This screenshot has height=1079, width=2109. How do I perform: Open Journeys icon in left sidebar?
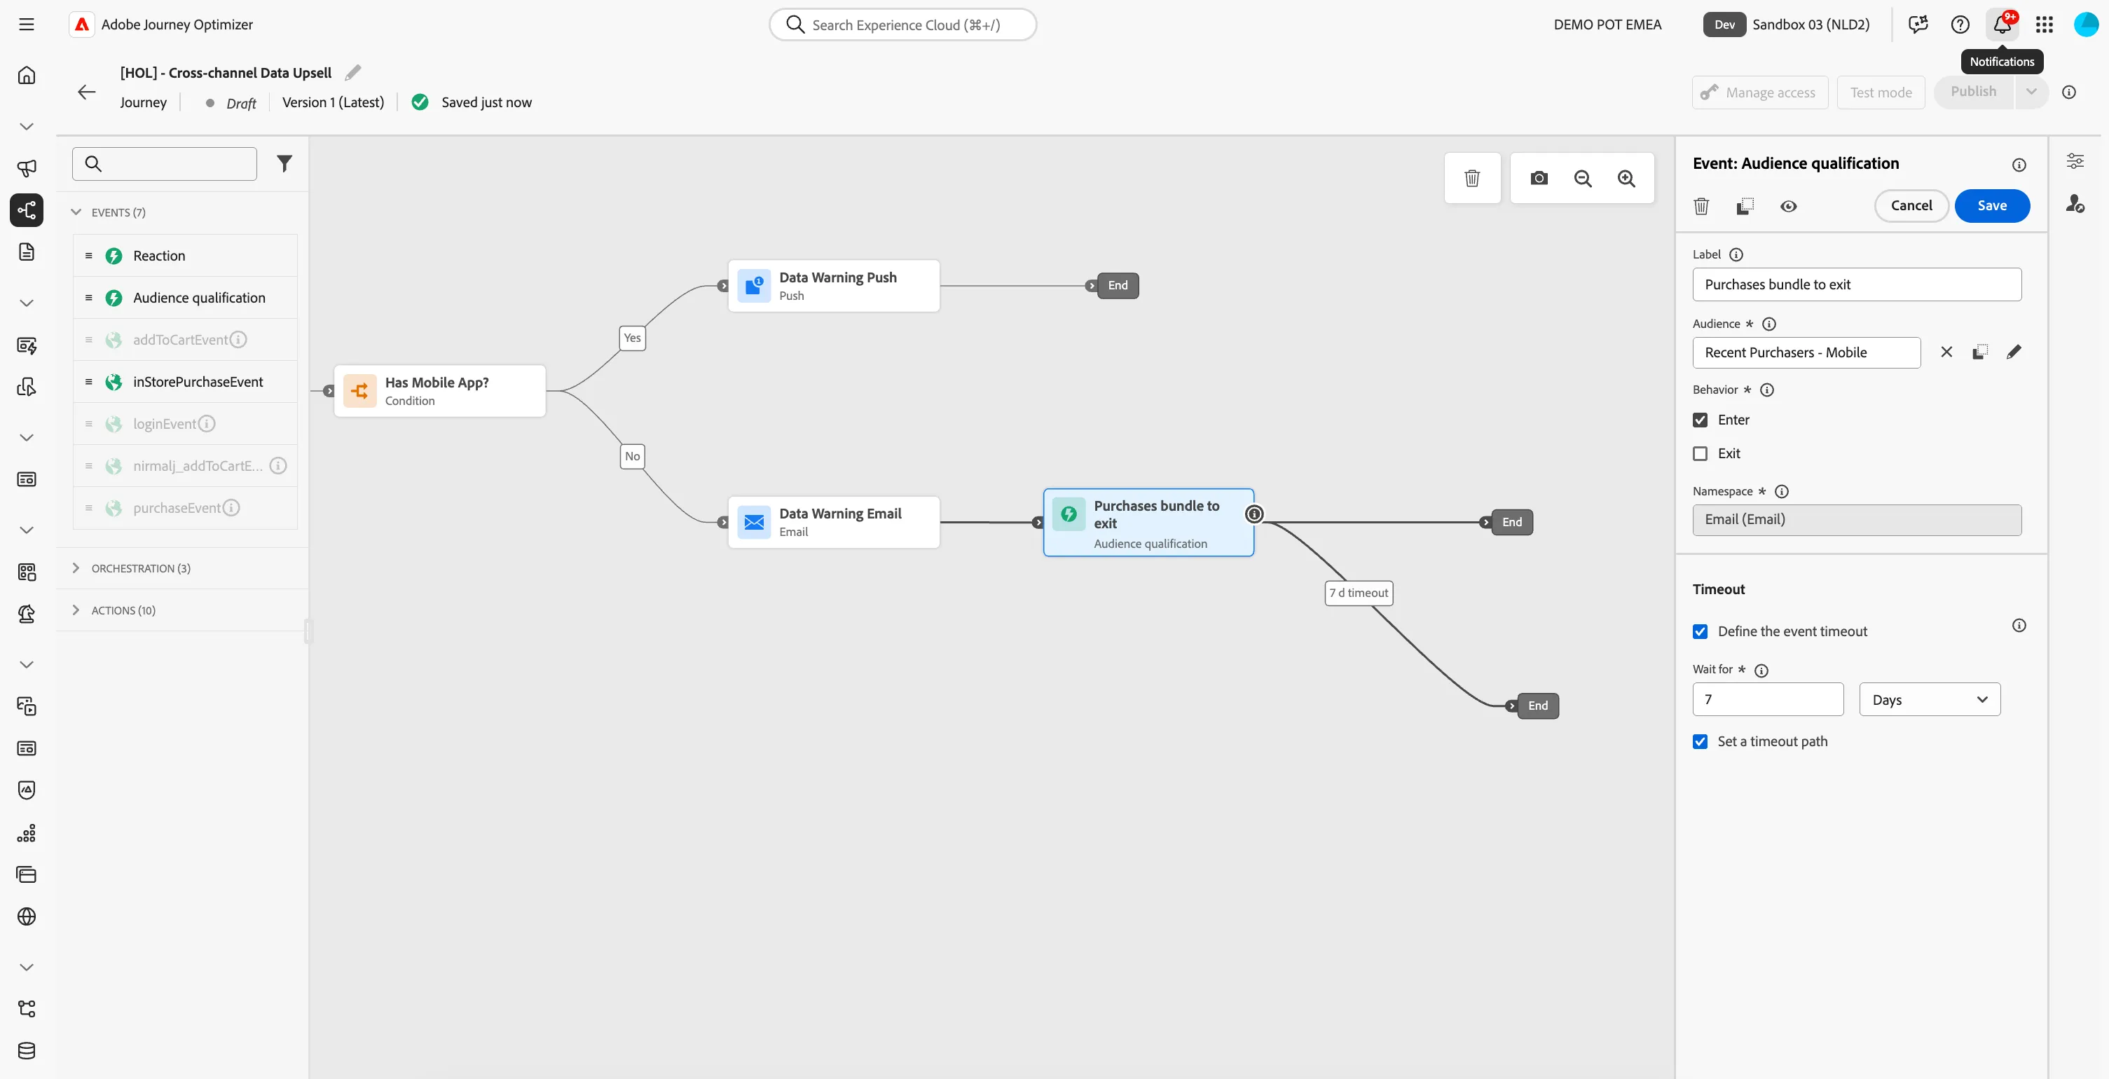26,210
